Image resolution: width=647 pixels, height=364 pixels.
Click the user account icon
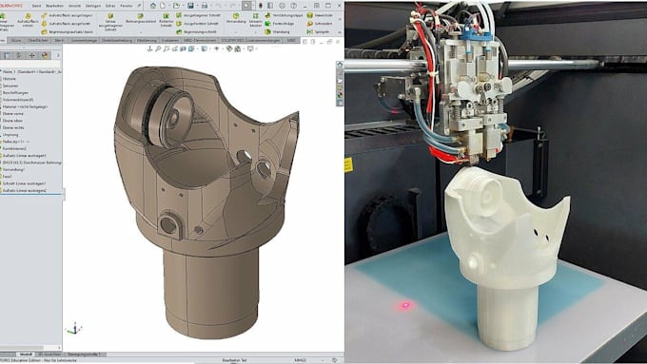pos(283,6)
